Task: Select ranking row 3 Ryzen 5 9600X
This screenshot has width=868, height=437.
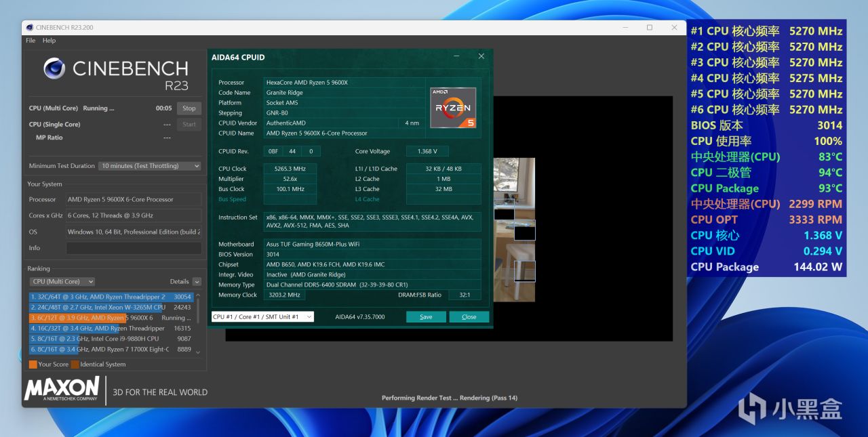Action: coord(111,318)
